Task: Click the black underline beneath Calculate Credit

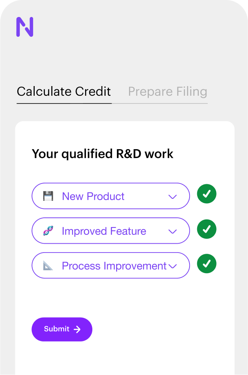Action: click(64, 103)
